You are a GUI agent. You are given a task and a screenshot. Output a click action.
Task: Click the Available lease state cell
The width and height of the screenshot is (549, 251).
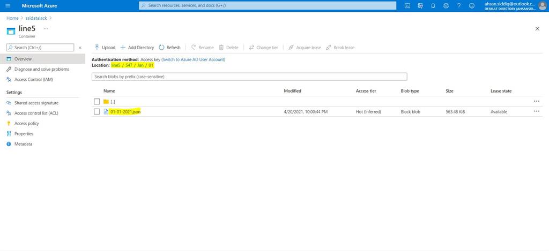tap(499, 112)
